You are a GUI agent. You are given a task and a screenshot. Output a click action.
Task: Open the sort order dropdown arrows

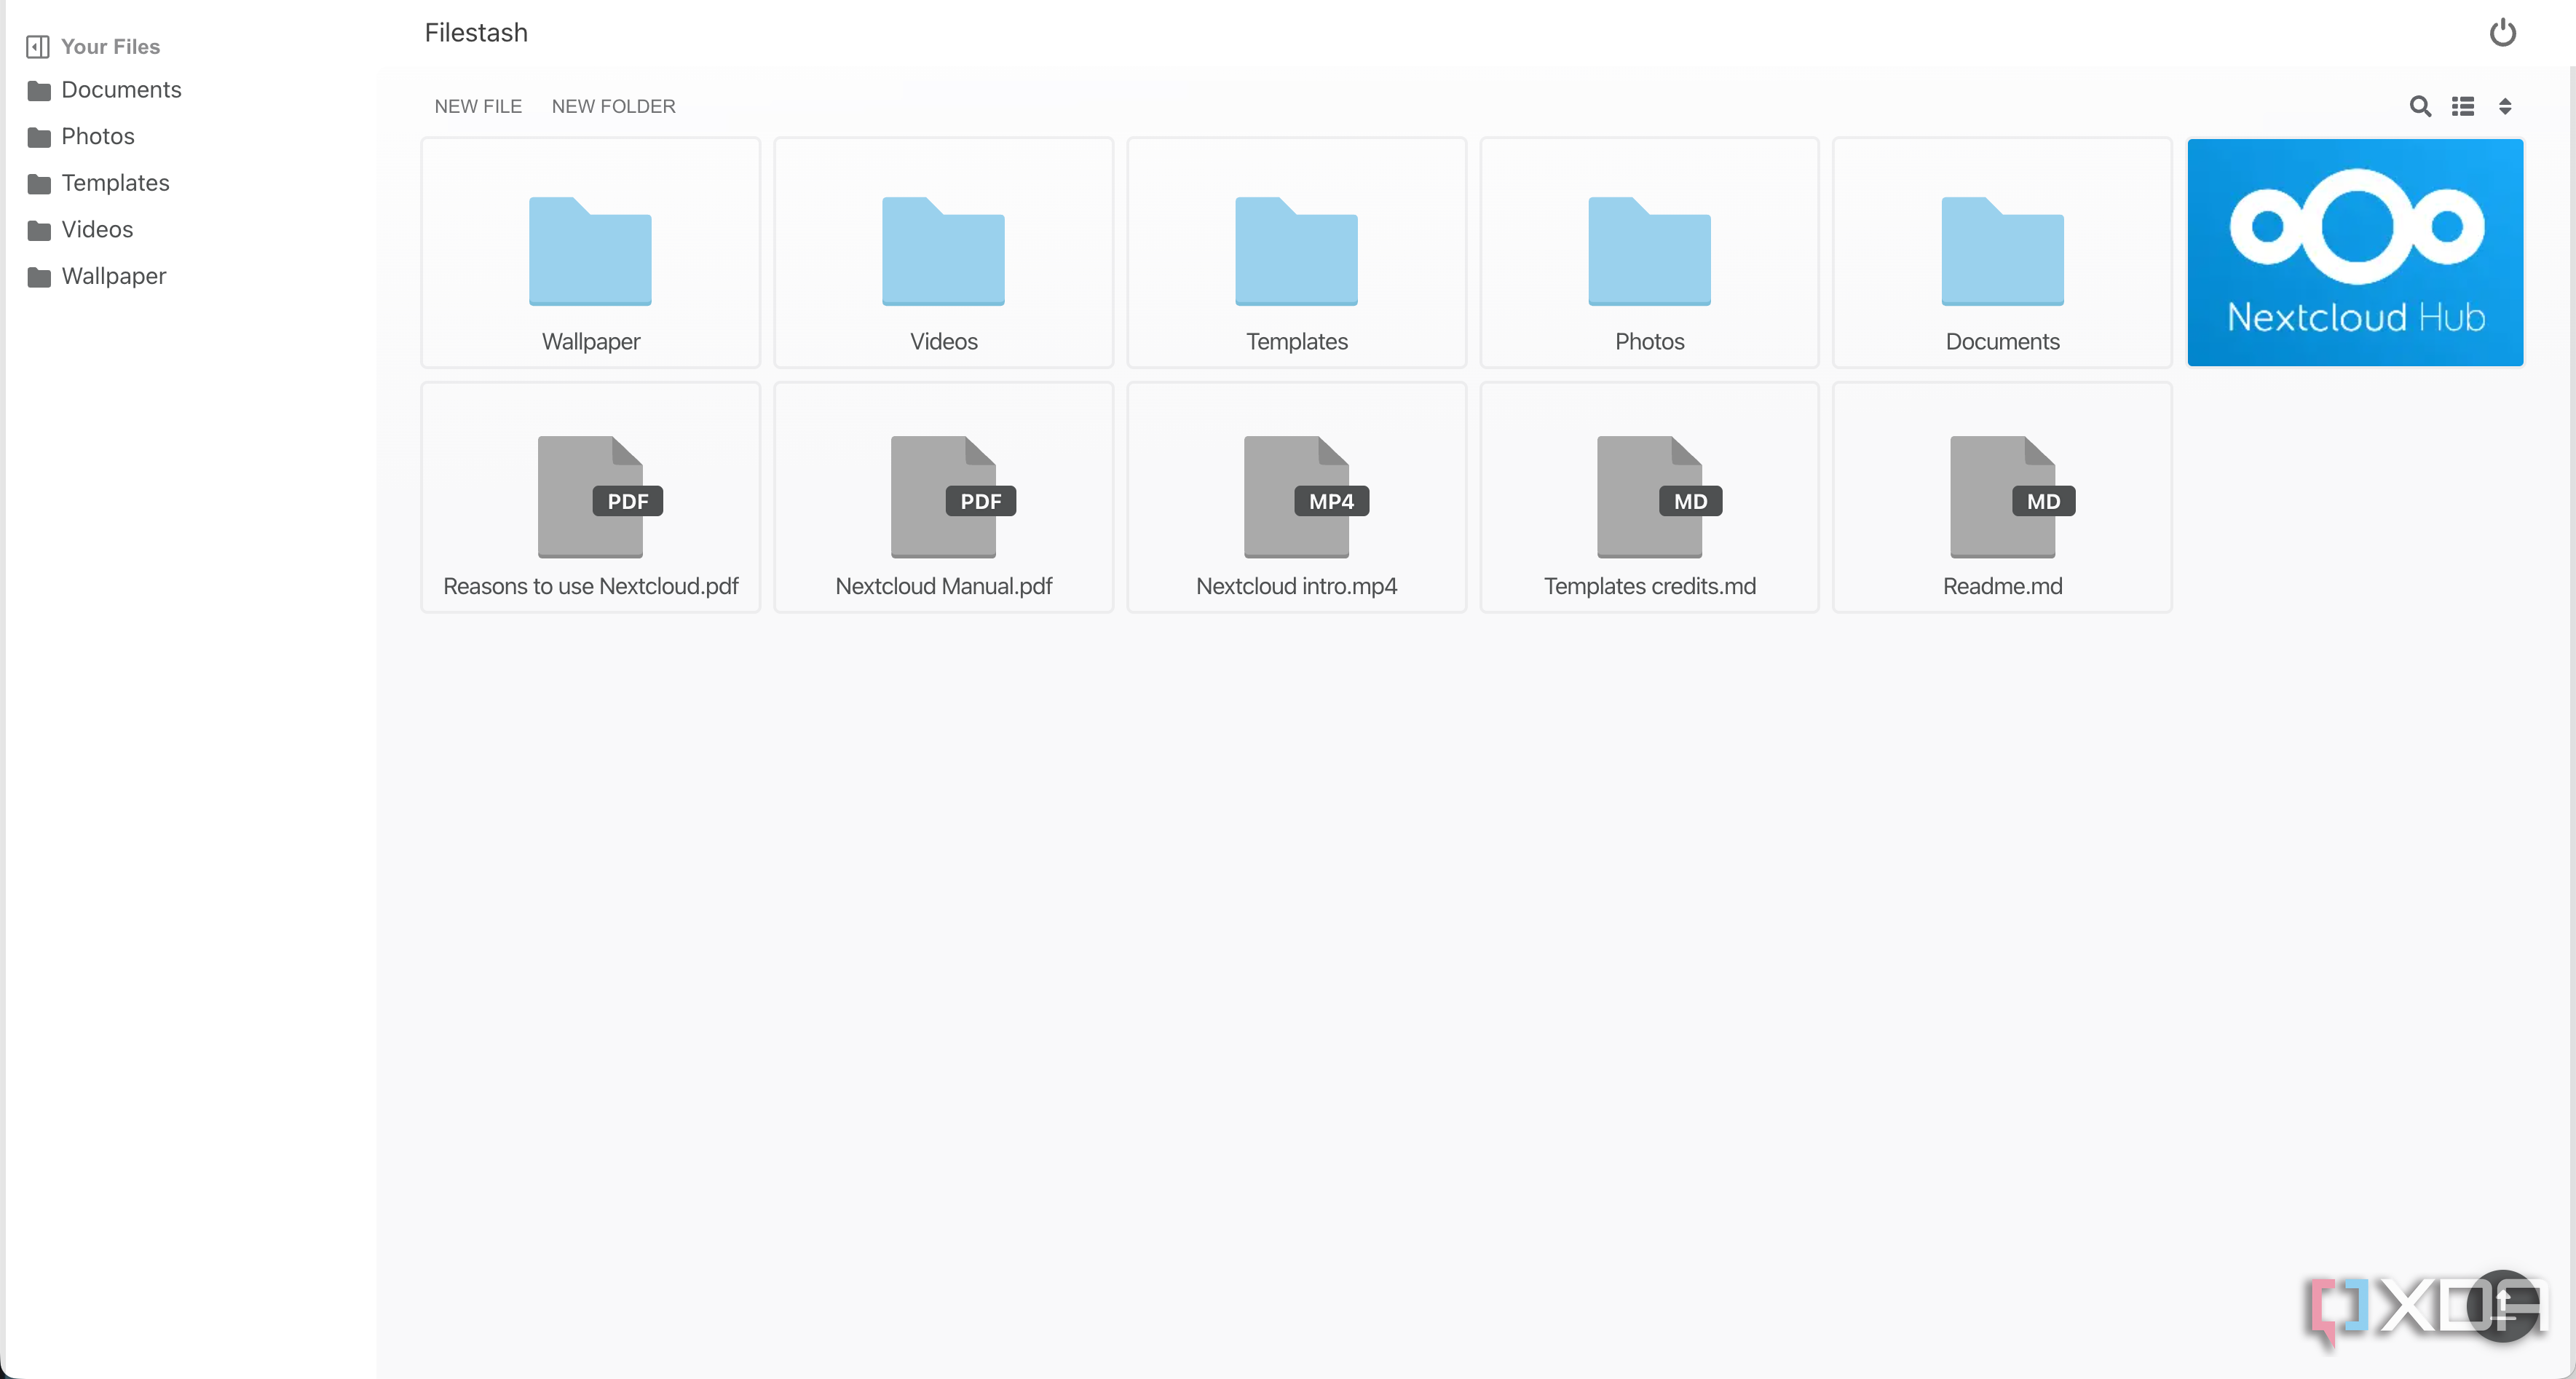[2505, 106]
